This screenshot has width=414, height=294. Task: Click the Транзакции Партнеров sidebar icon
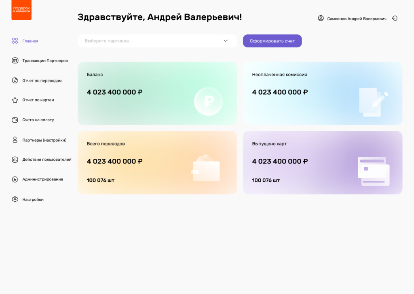click(x=15, y=61)
